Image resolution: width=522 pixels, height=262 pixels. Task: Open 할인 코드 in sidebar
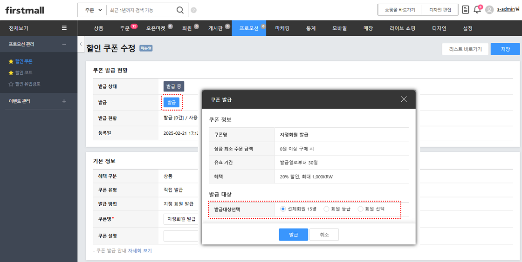tap(24, 72)
